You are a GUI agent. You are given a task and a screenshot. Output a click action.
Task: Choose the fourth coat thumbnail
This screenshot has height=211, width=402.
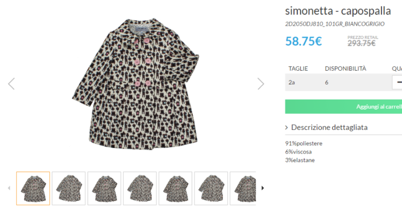140,188
